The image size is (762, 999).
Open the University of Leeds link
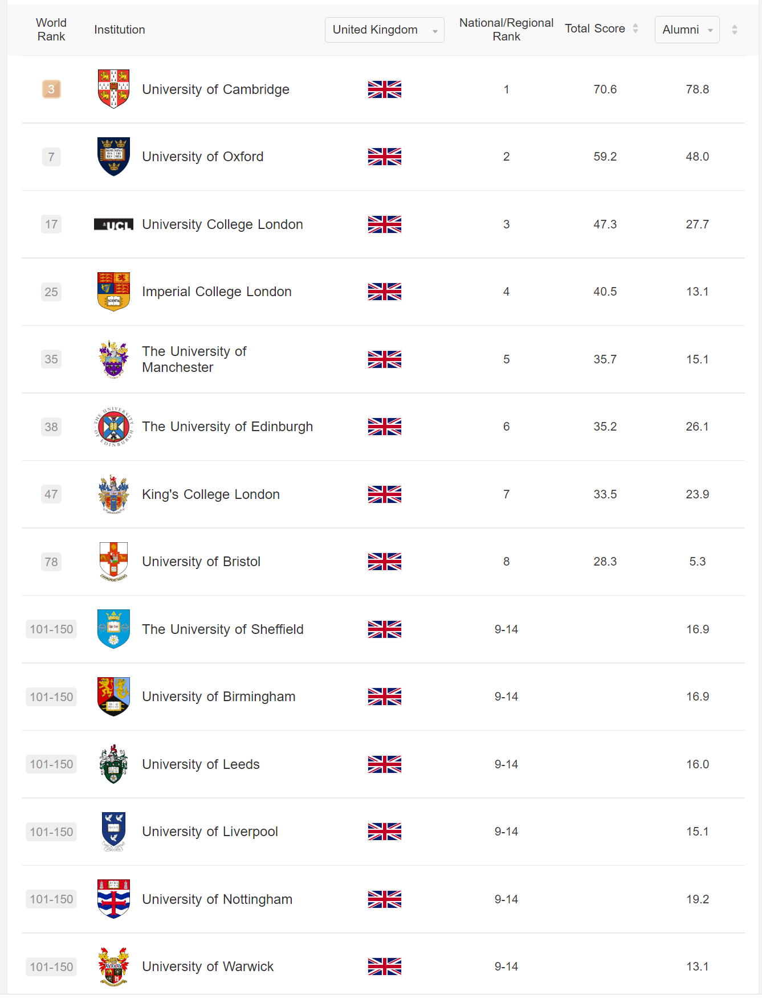click(201, 764)
